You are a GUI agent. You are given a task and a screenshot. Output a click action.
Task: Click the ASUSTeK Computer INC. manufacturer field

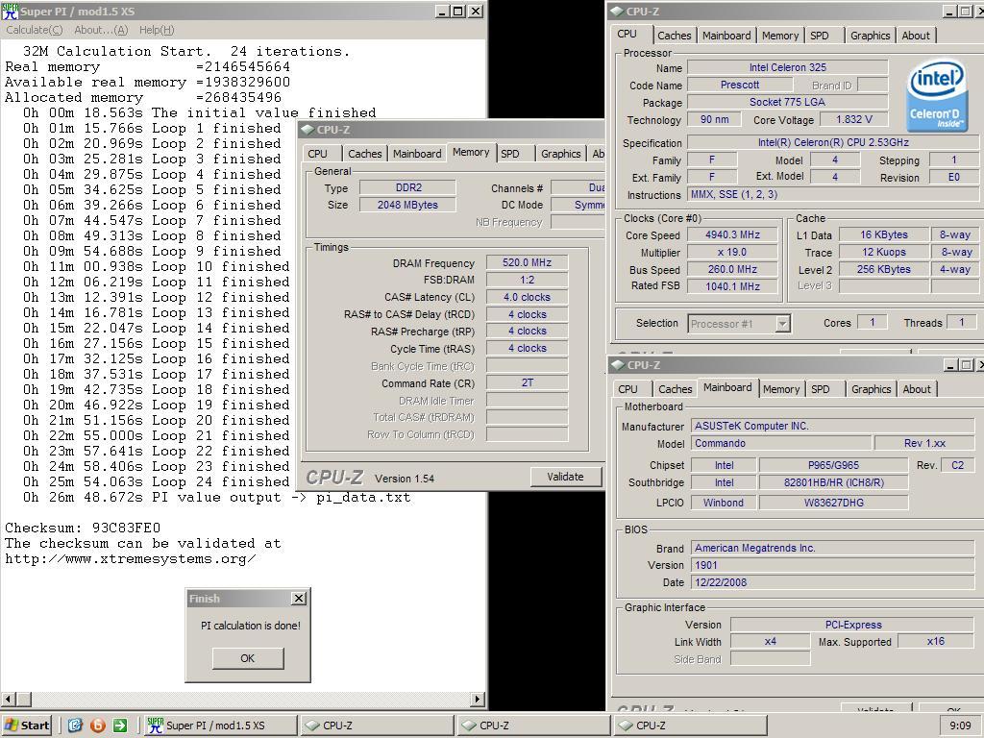tap(832, 426)
